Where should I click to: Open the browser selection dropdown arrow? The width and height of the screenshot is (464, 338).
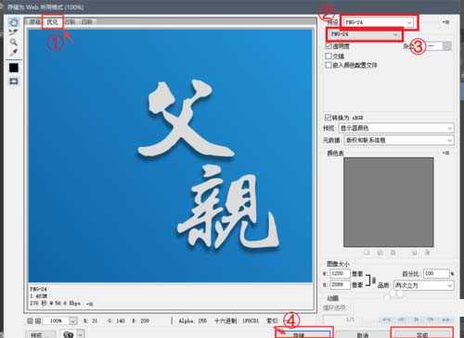(81, 334)
